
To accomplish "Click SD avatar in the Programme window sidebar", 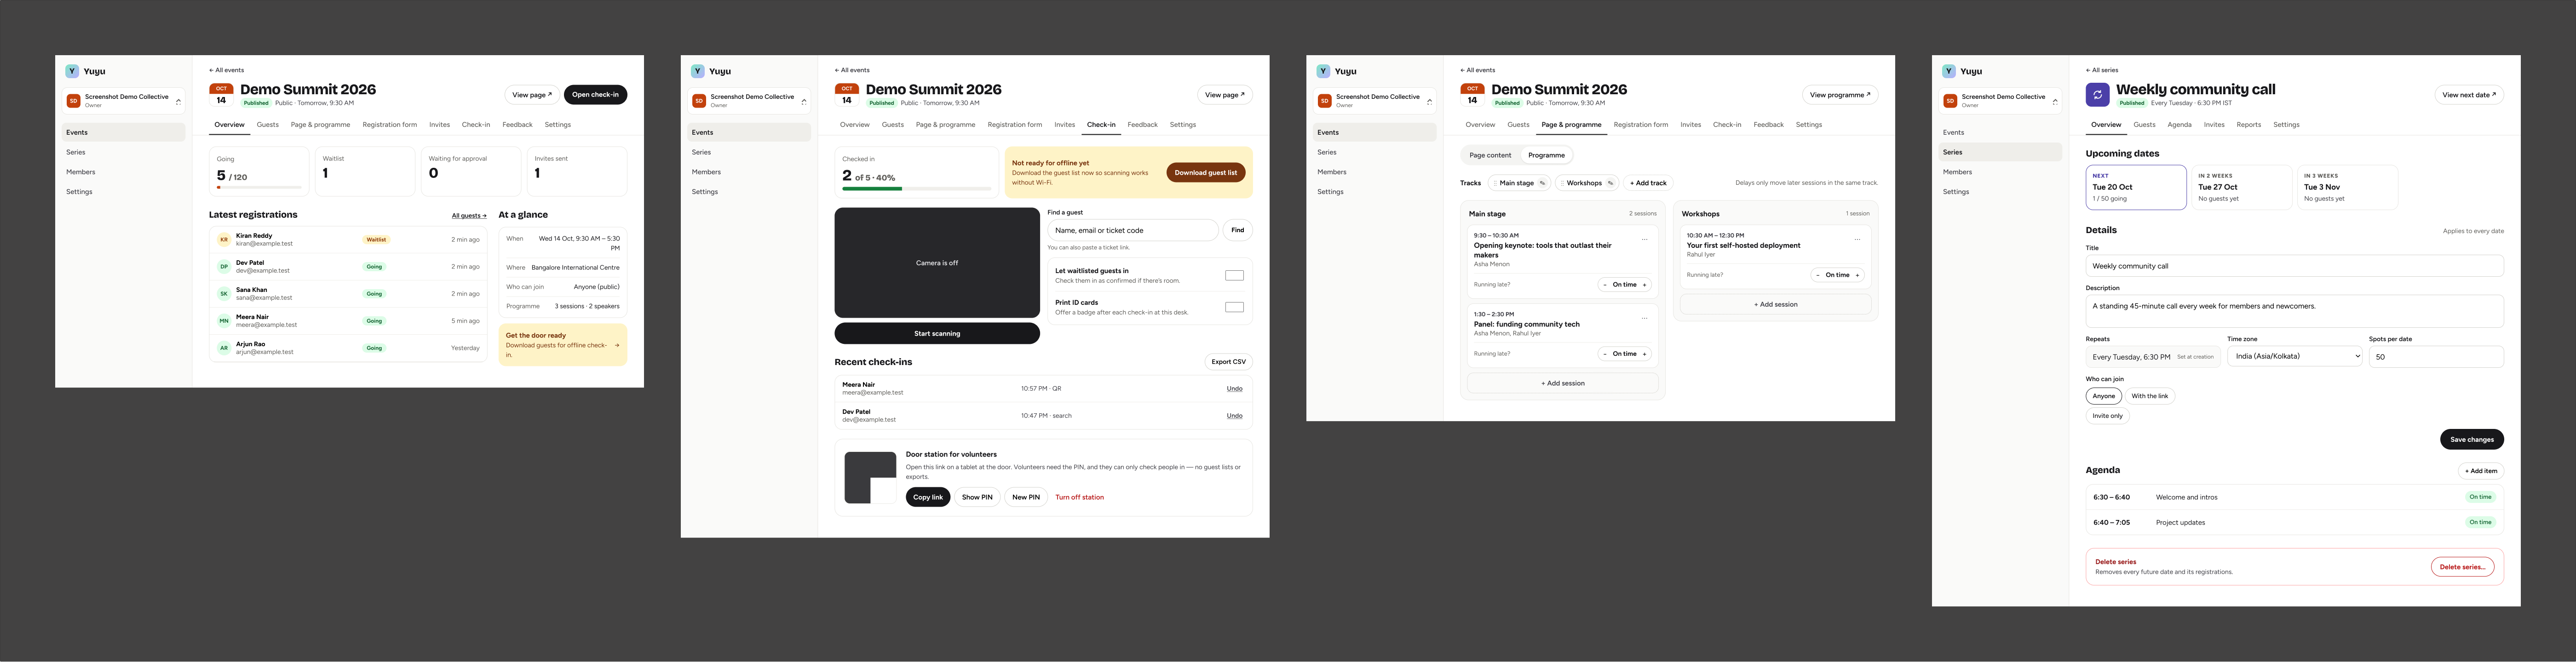I will (1325, 101).
